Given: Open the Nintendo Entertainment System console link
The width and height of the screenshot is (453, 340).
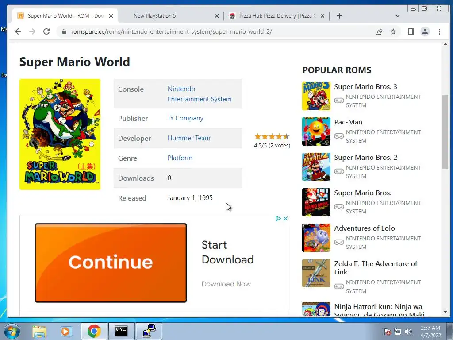Looking at the screenshot, I should coord(200,94).
